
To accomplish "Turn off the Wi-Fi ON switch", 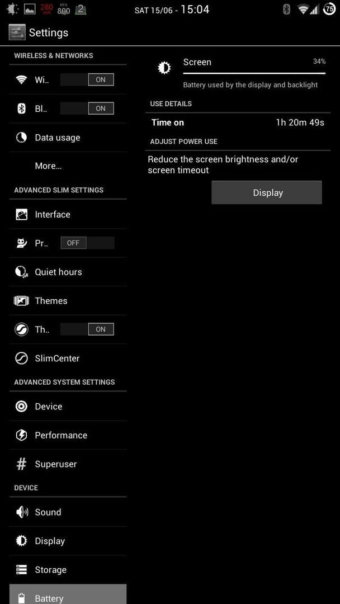I will (x=87, y=80).
